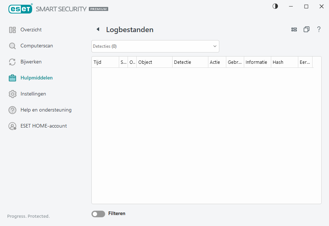Select the Overzicht dashboard icon
This screenshot has height=226, width=329.
pos(12,30)
